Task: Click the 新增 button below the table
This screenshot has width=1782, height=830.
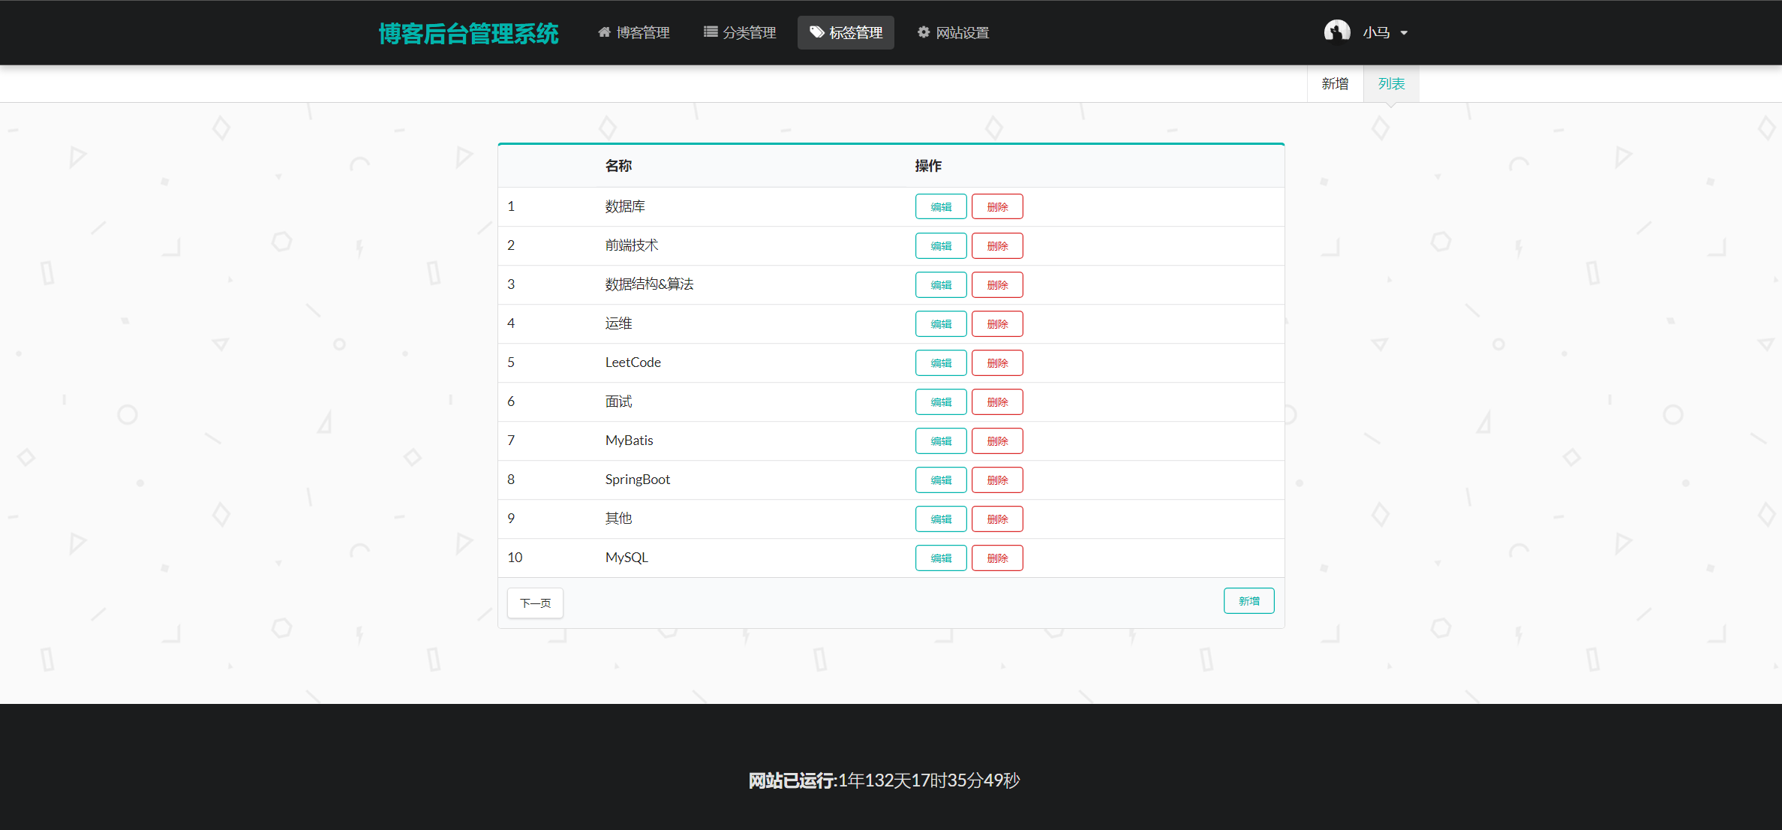Action: (1249, 600)
